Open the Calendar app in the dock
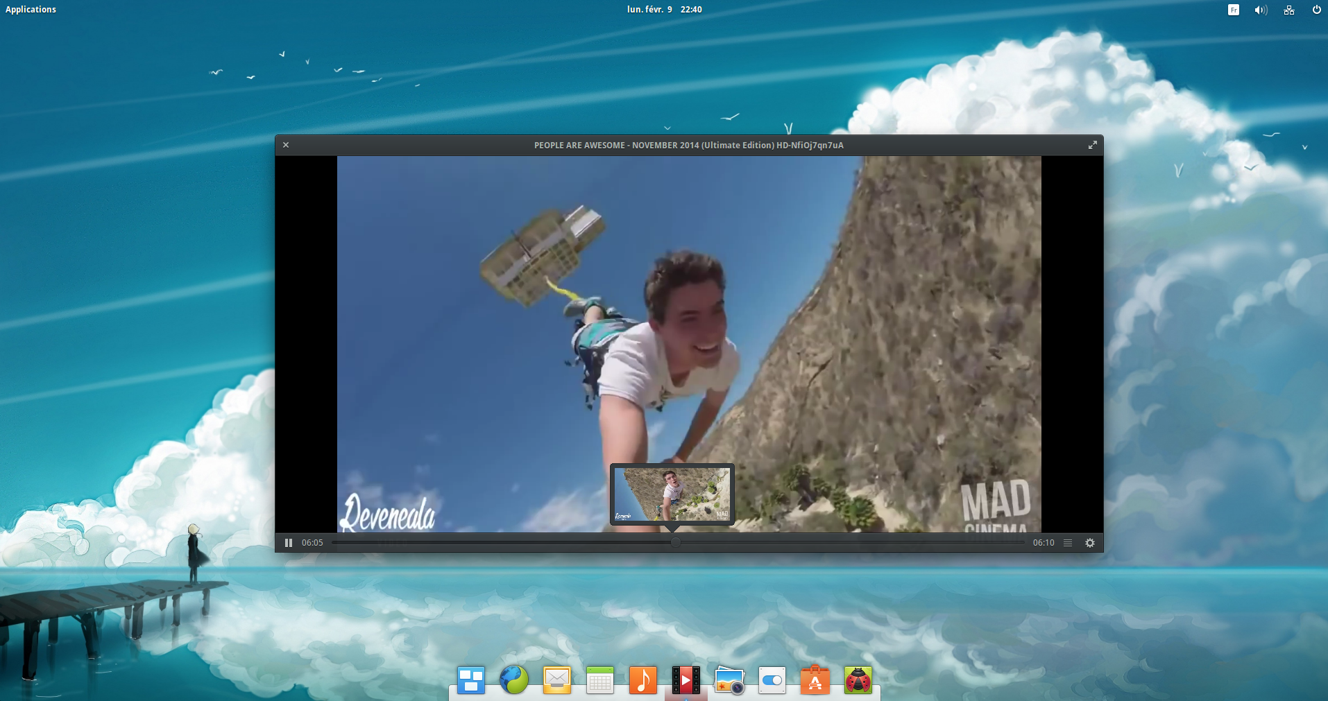This screenshot has width=1328, height=701. pos(600,680)
